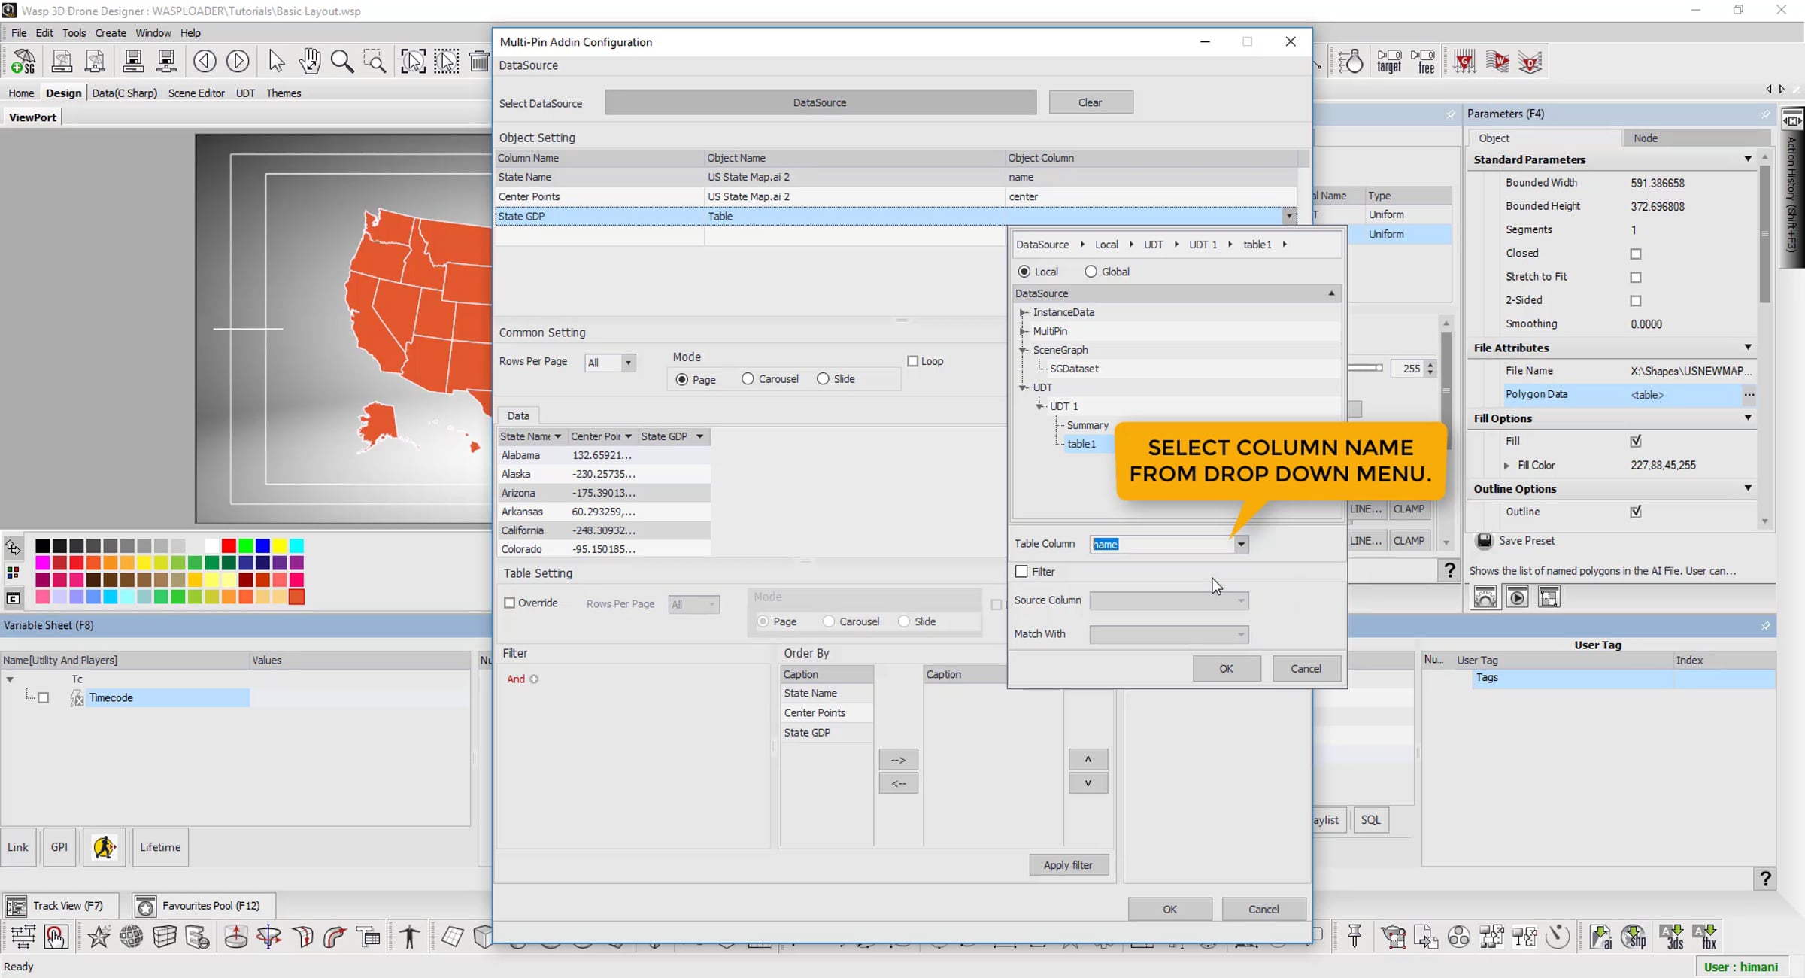Select the Summary tree item
The width and height of the screenshot is (1805, 978).
(1087, 425)
